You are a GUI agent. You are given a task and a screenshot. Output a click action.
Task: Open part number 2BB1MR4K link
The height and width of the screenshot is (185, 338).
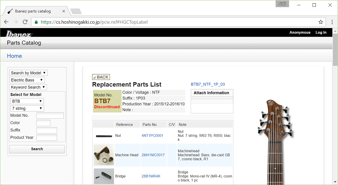coord(151,176)
